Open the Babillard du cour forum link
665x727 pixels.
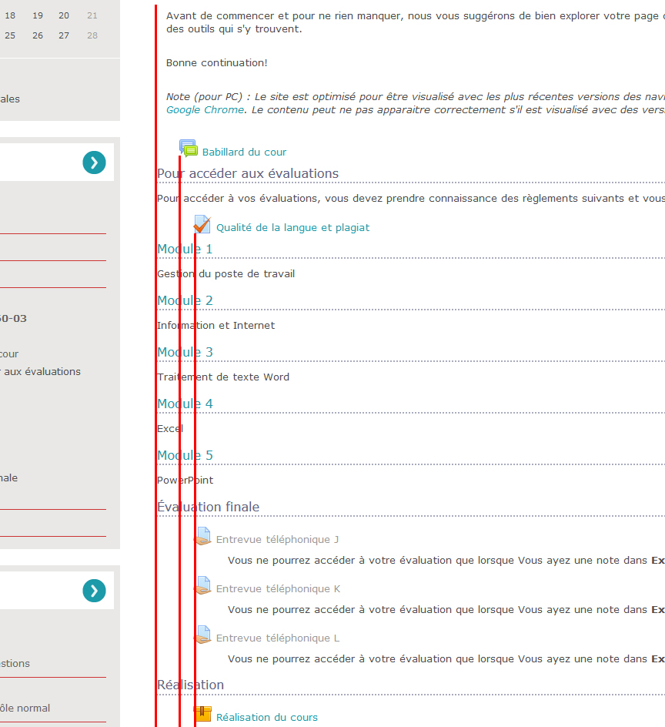tap(244, 152)
